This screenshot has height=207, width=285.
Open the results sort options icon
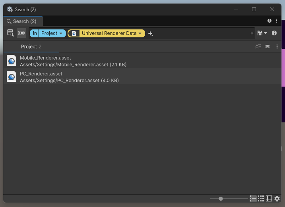click(258, 46)
